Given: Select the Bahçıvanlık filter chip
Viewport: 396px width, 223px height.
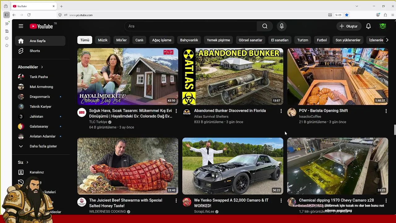Looking at the screenshot, I should (x=189, y=40).
